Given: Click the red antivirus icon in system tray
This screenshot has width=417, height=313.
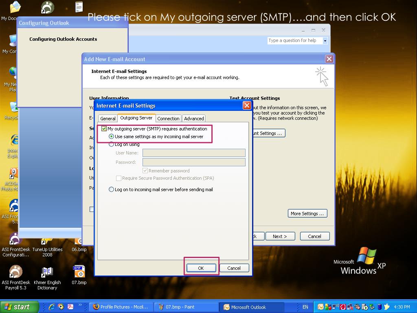Looking at the screenshot, I should tap(342, 307).
